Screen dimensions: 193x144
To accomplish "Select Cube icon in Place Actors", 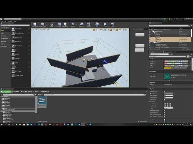I will pyautogui.click(x=13, y=50).
